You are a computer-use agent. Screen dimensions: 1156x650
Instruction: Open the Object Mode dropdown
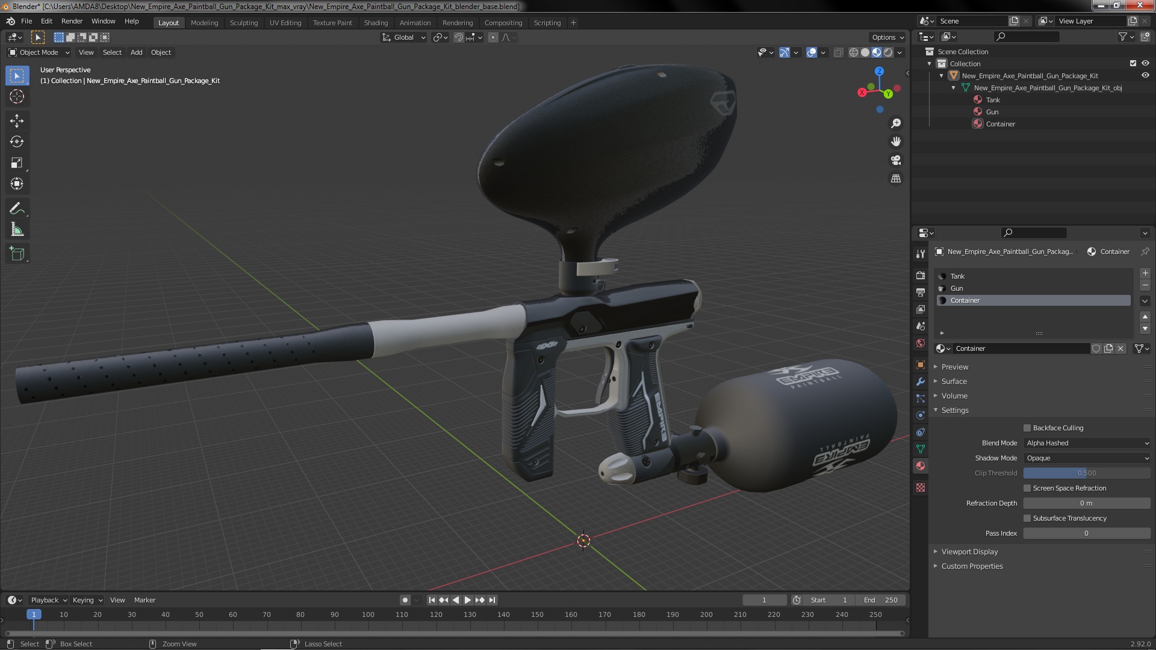coord(39,52)
